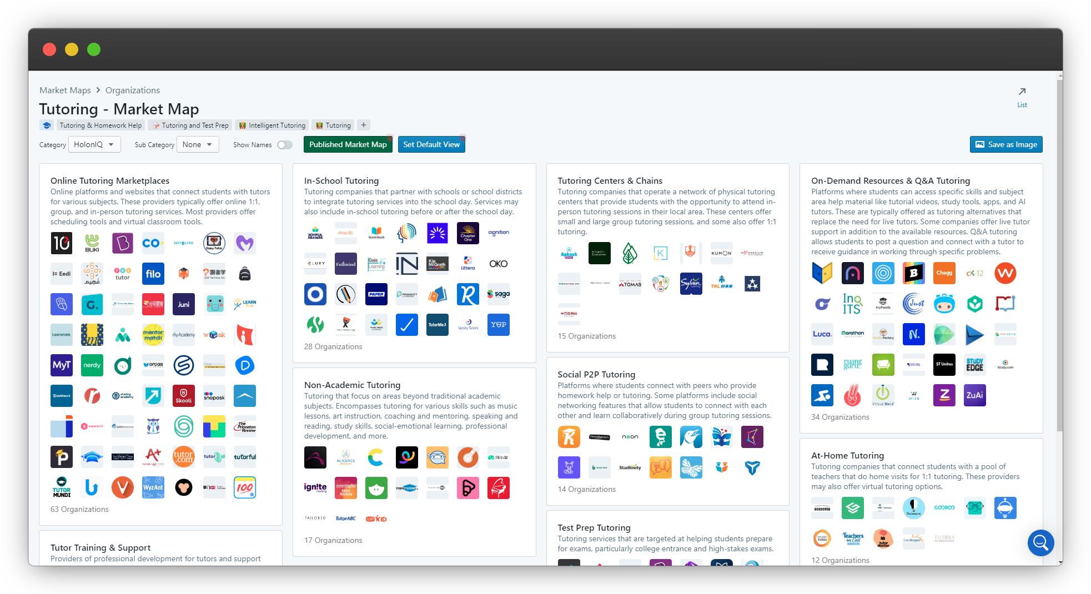Select the saga logo
The image size is (1091, 594).
click(x=499, y=294)
